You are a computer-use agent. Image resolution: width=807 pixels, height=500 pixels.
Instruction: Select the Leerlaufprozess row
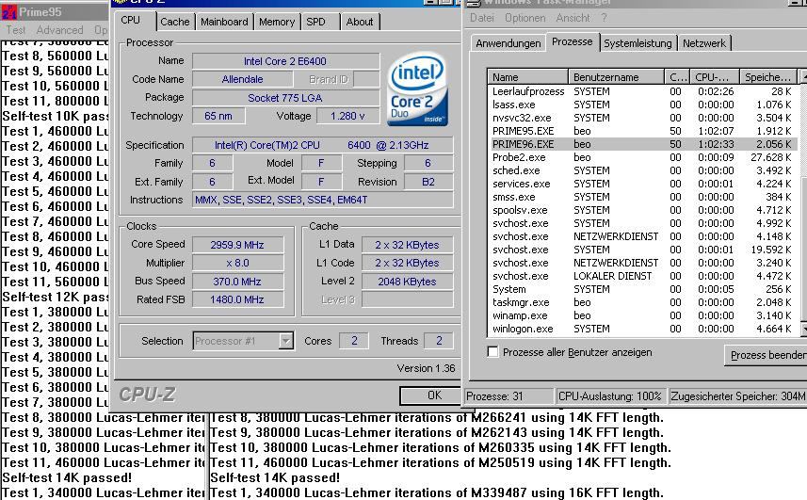pos(642,91)
